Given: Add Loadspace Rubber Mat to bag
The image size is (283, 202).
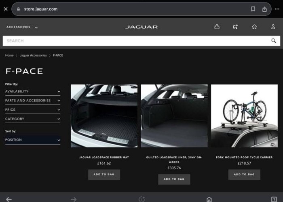Looking at the screenshot, I should point(104,175).
